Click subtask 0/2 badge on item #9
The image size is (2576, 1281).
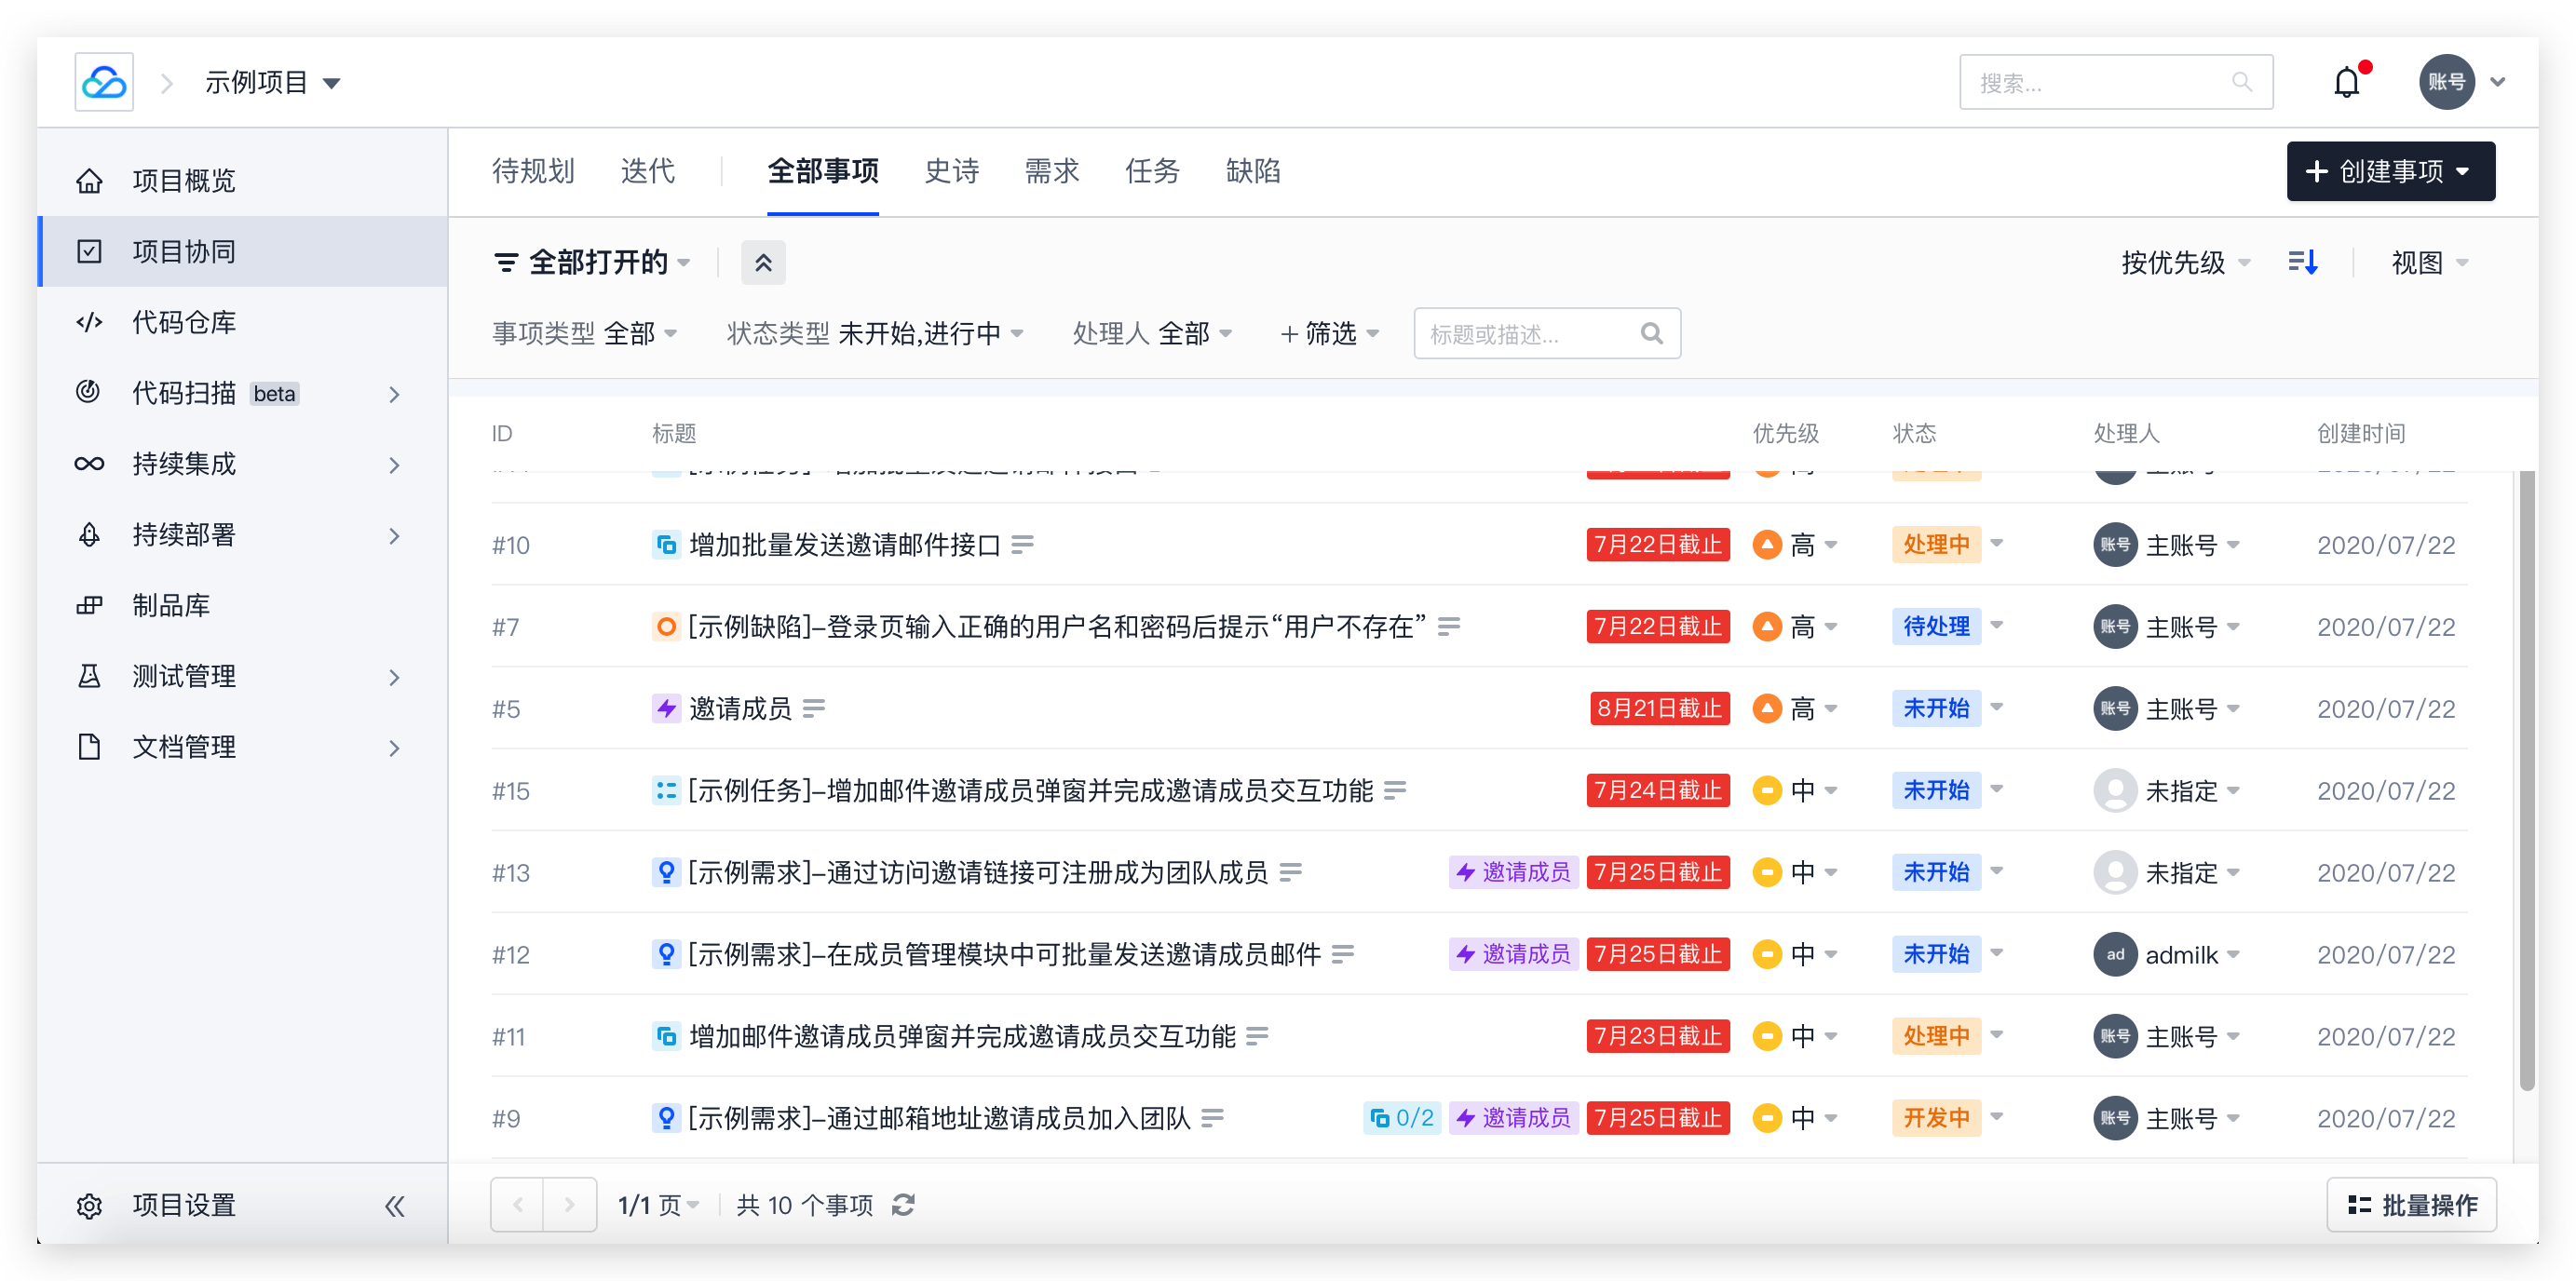(1402, 1118)
